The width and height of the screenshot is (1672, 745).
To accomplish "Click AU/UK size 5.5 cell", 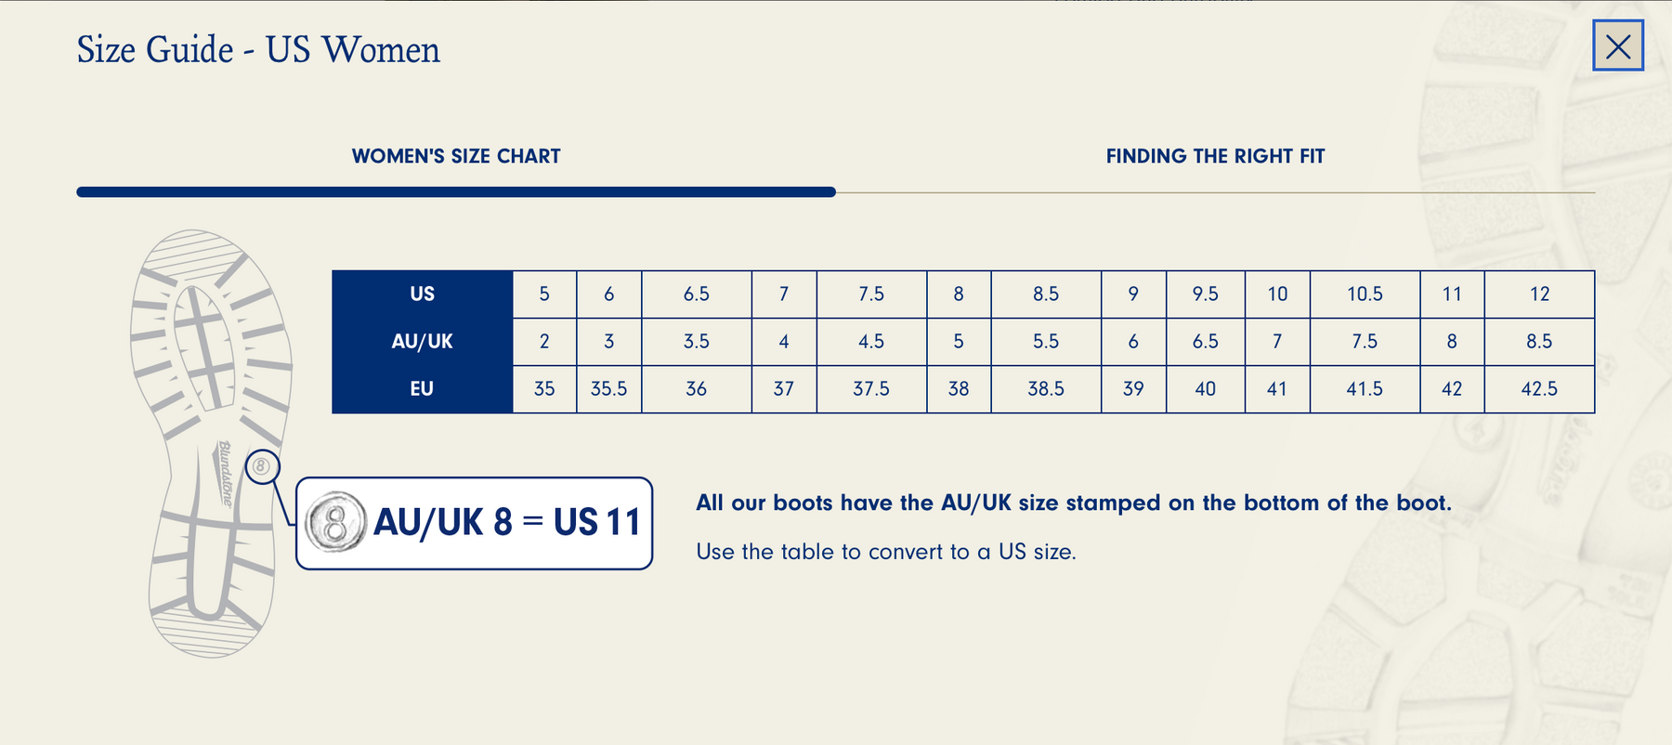I will 1046,342.
